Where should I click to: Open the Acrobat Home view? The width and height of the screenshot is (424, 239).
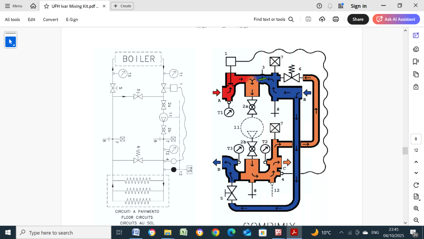pyautogui.click(x=33, y=6)
